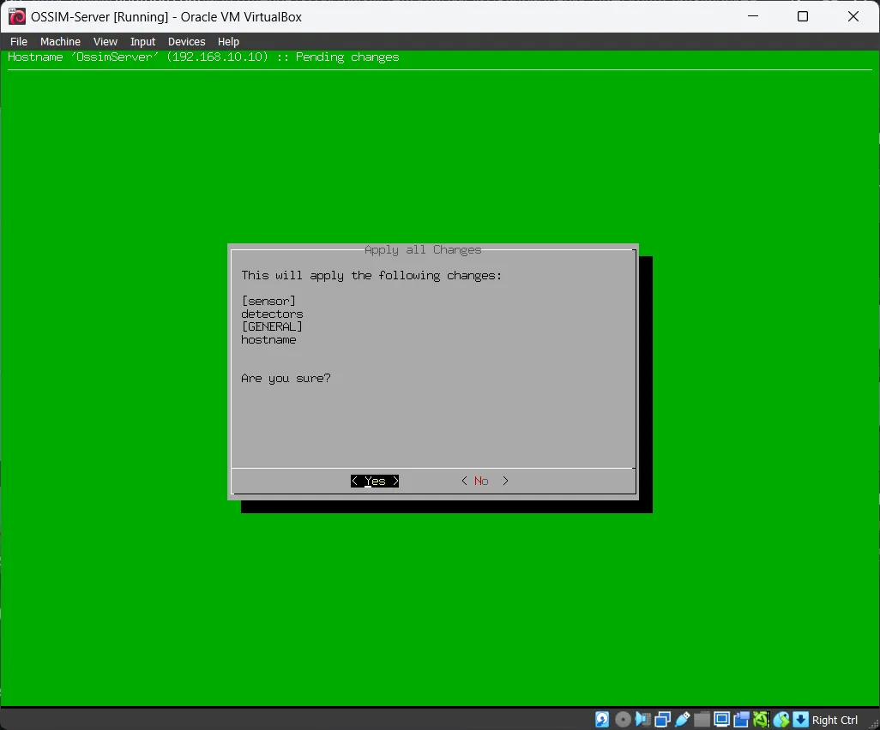Click the USB devices status icon
The height and width of the screenshot is (730, 880).
click(x=683, y=720)
